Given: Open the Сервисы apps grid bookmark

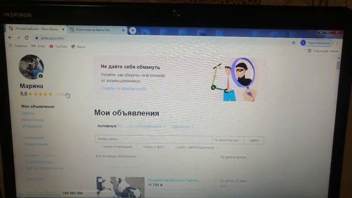Looking at the screenshot, I should [18, 46].
